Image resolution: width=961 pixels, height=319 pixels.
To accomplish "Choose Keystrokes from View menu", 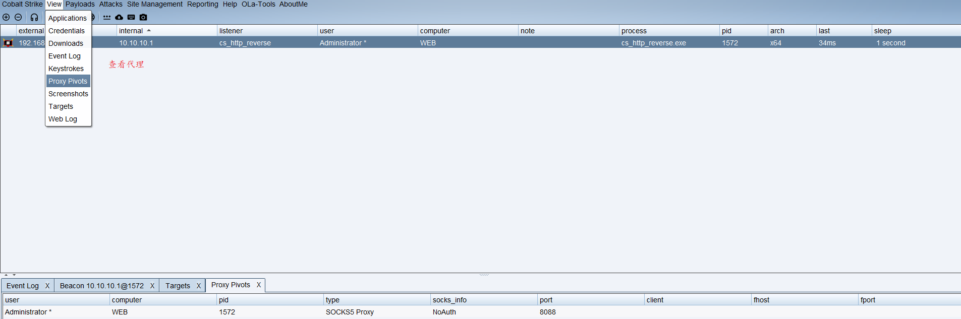I will 68,69.
